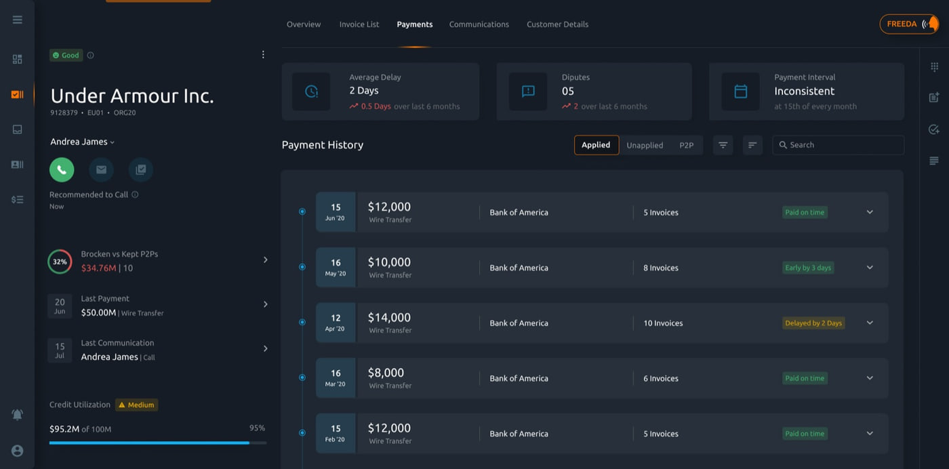Switch to the Invoice List tab
This screenshot has height=469, width=949.
pos(359,24)
